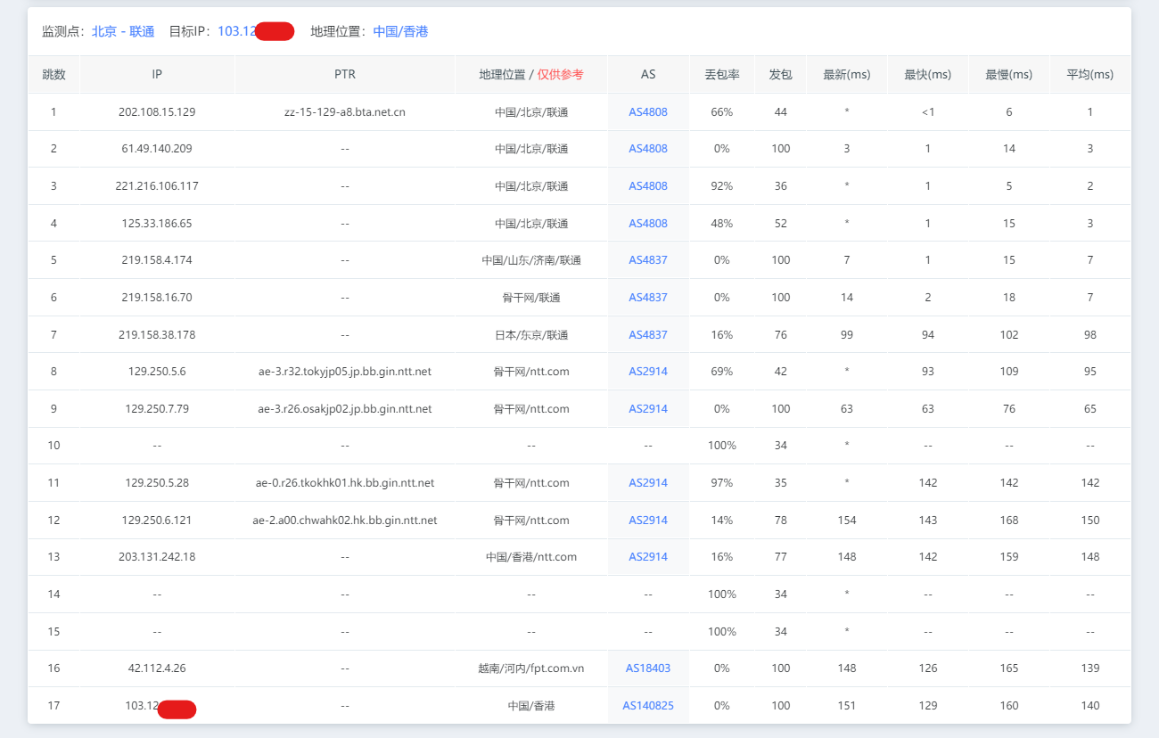Select location 中国/山东/济南/联通
The height and width of the screenshot is (738, 1159).
pyautogui.click(x=531, y=260)
